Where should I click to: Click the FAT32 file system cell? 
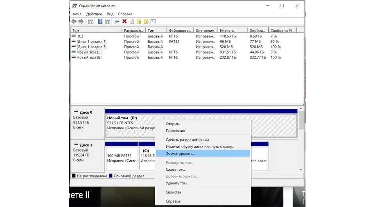174,41
